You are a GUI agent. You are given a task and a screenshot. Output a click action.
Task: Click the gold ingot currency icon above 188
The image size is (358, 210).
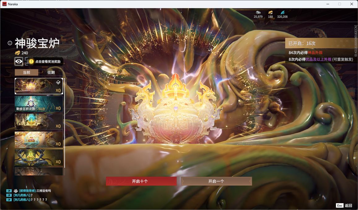[270, 13]
